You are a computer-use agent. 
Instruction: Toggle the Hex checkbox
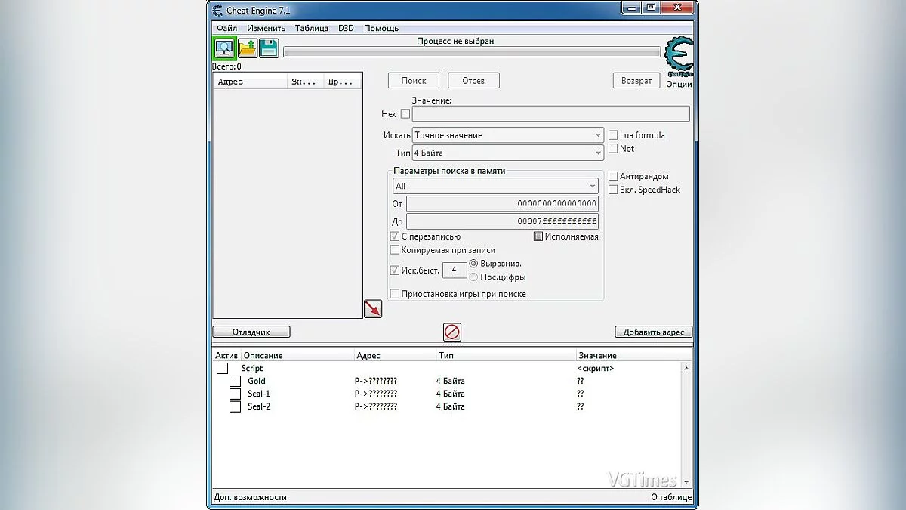pos(405,114)
